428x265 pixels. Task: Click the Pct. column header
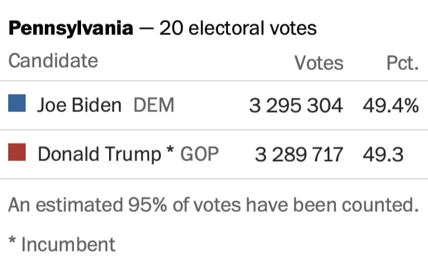[x=402, y=62]
